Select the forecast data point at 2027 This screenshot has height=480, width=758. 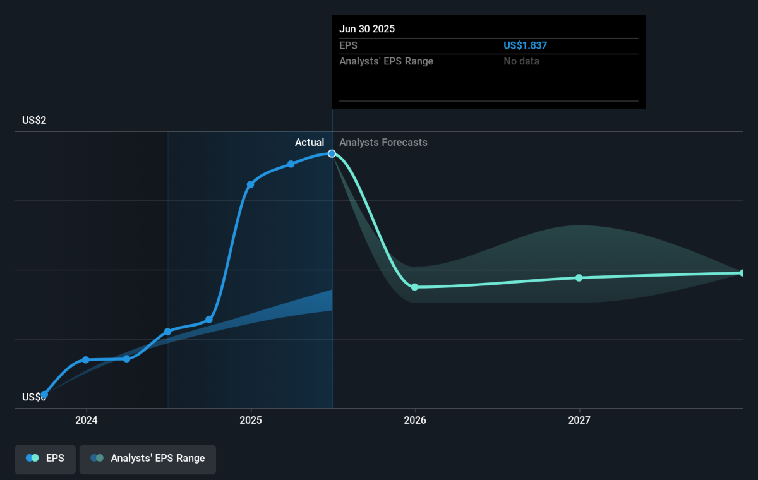(579, 278)
